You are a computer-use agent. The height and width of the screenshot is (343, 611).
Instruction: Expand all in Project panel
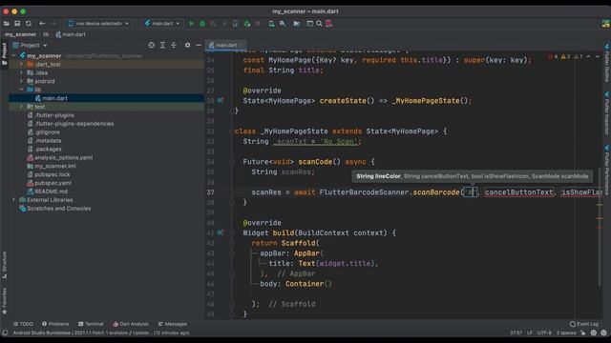[162, 45]
